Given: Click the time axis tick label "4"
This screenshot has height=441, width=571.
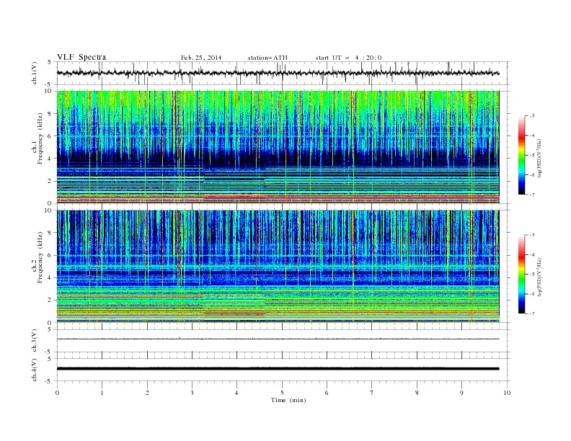Looking at the screenshot, I should click(237, 393).
